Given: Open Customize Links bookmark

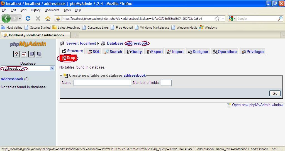Looking at the screenshot, I should click(96, 27).
